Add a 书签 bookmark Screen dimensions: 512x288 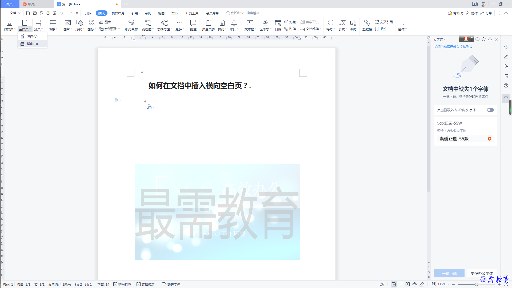381,29
